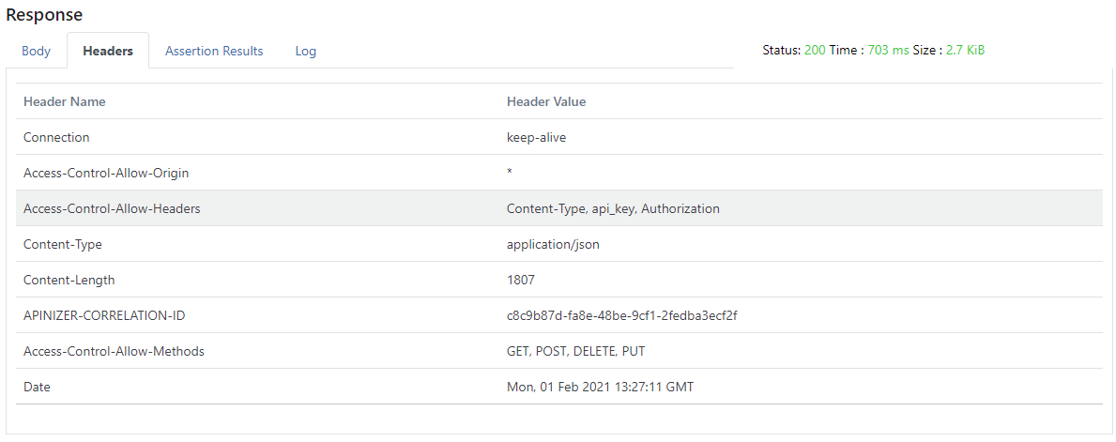
Task: Click the keep-alive header value
Action: [x=536, y=137]
